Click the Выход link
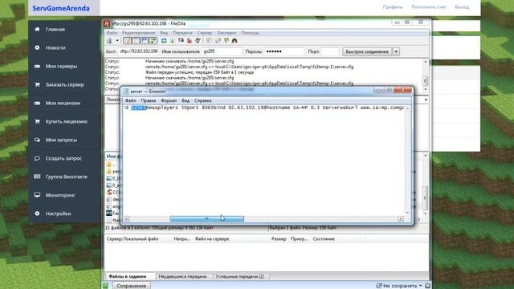 coord(462,7)
